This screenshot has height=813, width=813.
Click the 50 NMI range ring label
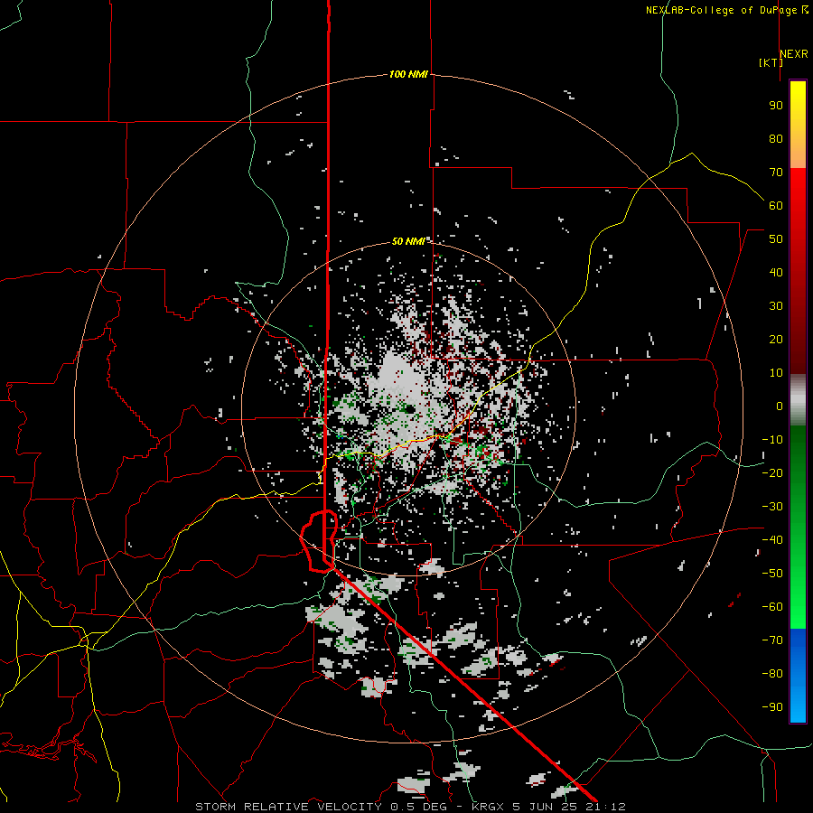pyautogui.click(x=408, y=241)
